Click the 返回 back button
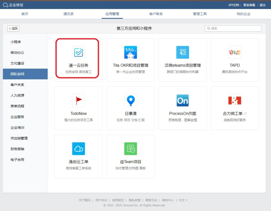This screenshot has width=271, height=211. (x=13, y=28)
